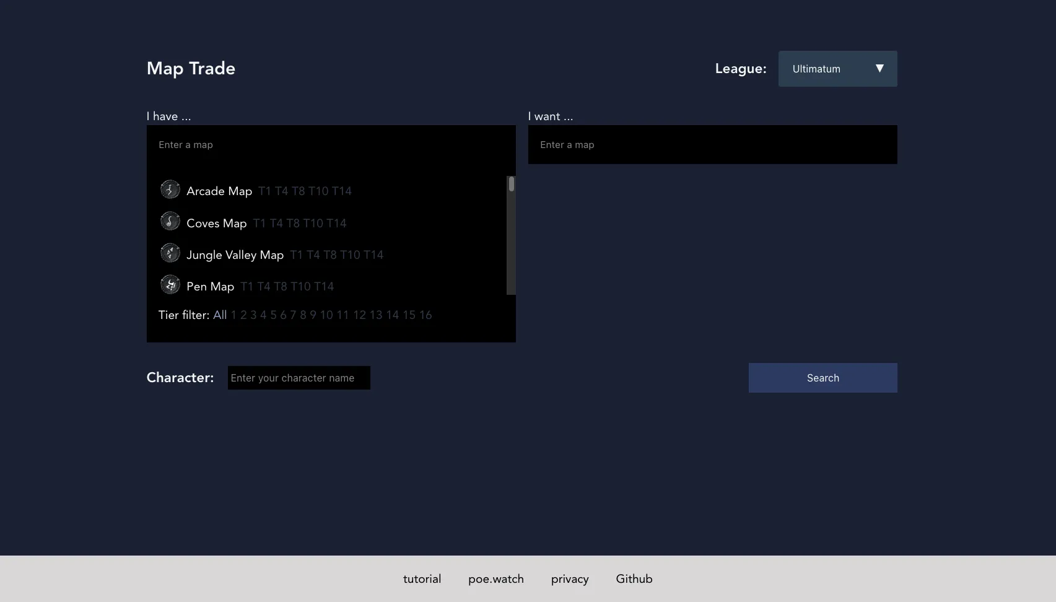Viewport: 1056px width, 602px height.
Task: Click the map list scrollbar thumb
Action: tap(511, 185)
